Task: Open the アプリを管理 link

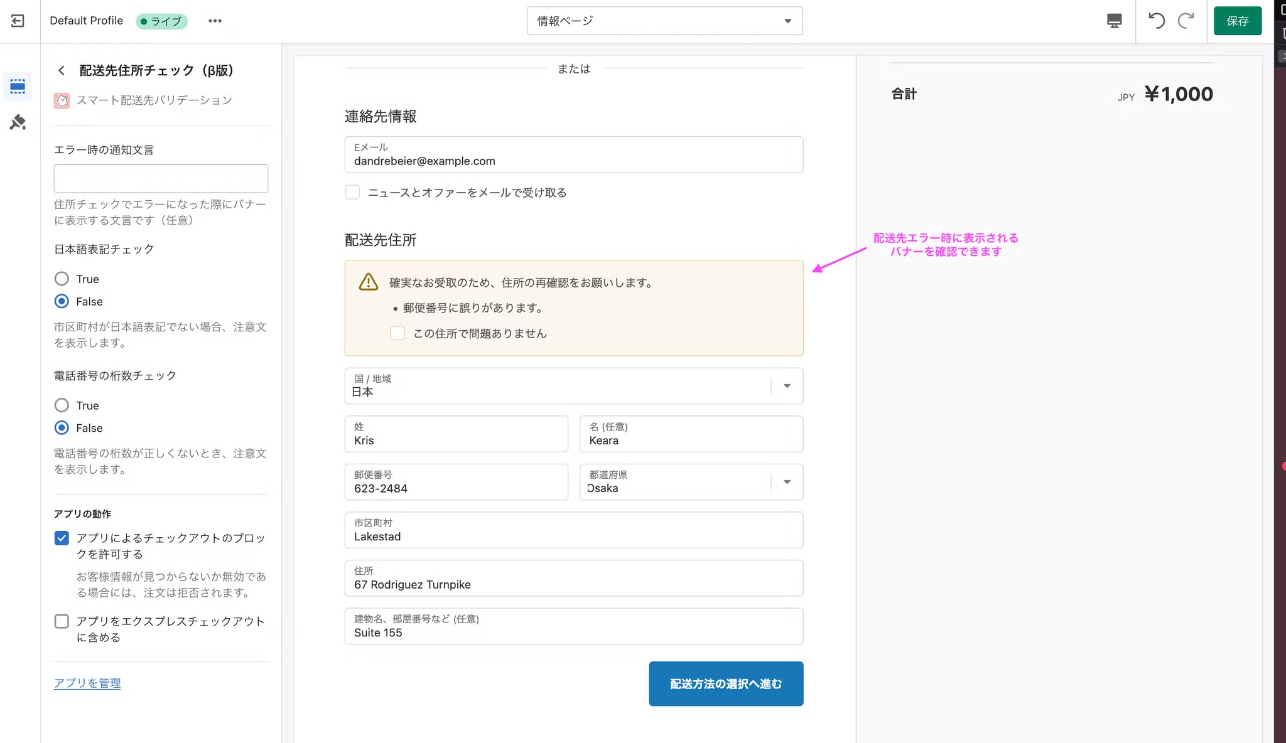Action: 87,683
